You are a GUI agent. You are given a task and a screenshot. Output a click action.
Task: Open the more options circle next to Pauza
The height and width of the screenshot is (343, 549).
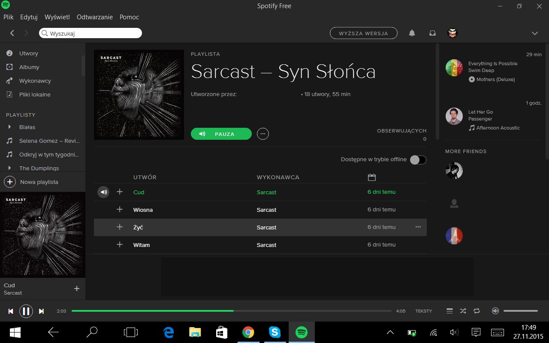click(263, 134)
